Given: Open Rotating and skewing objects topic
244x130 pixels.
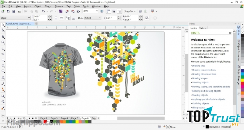Looking at the screenshot, I should click(206, 91).
